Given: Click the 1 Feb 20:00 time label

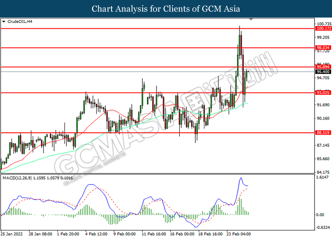Looking at the screenshot, I should [68, 234].
